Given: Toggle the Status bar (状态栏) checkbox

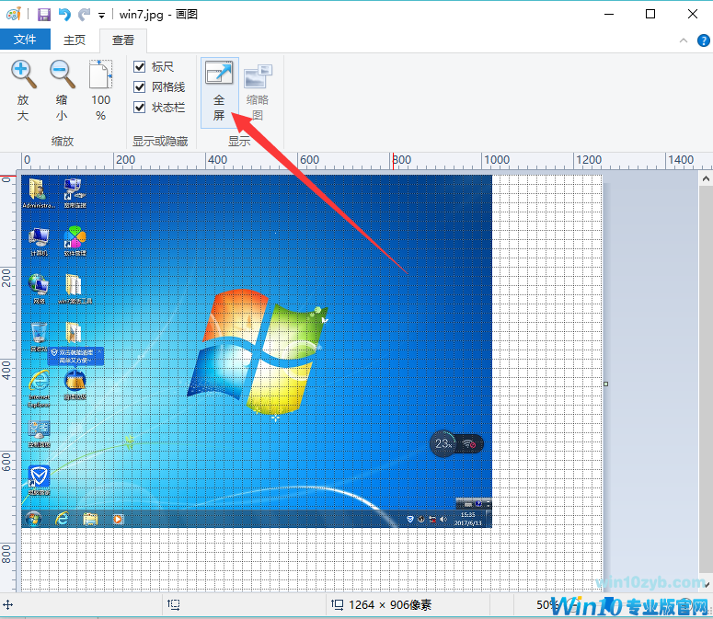Looking at the screenshot, I should tap(140, 107).
